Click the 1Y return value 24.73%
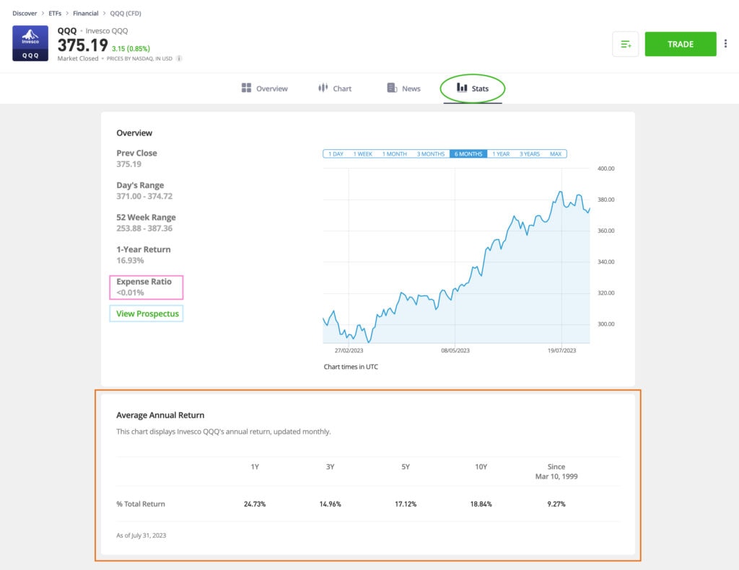The height and width of the screenshot is (570, 739). tap(255, 504)
